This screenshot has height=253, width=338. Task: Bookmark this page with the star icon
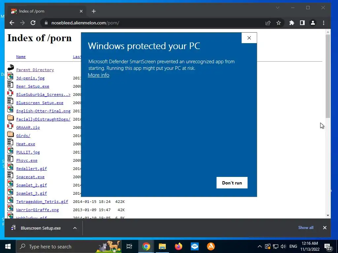279,23
